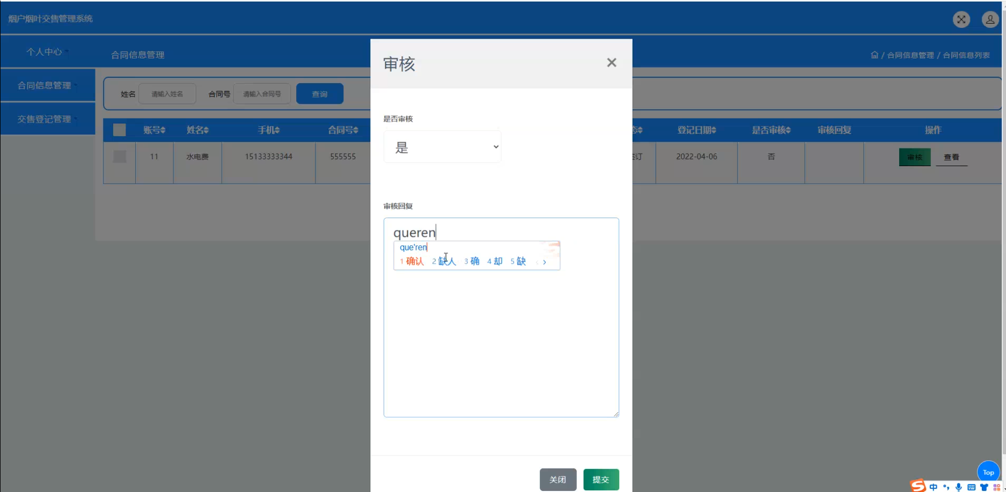Viewport: 1006px width, 492px height.
Task: Close the 审核 dialog with the X
Action: tap(611, 63)
